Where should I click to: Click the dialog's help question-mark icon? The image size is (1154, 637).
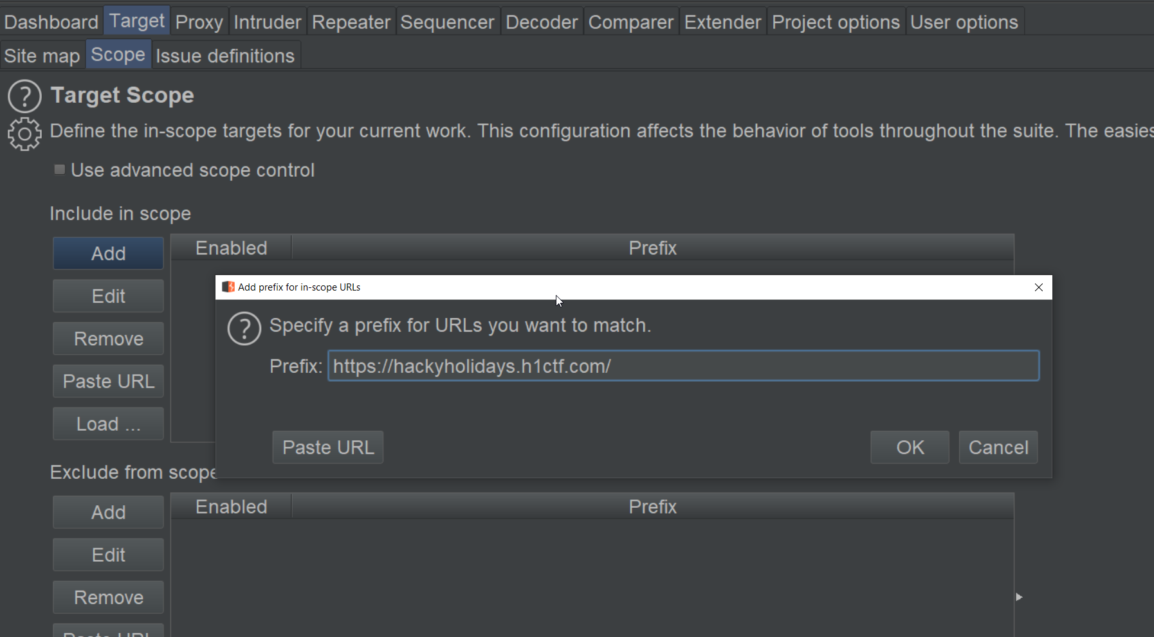click(x=244, y=328)
